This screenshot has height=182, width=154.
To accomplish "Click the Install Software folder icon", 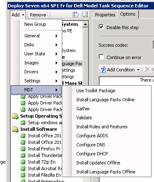I will click(15, 129).
